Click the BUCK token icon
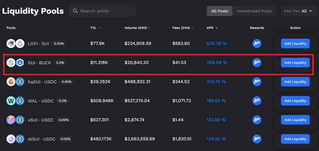This screenshot has width=319, height=151. click(20, 63)
